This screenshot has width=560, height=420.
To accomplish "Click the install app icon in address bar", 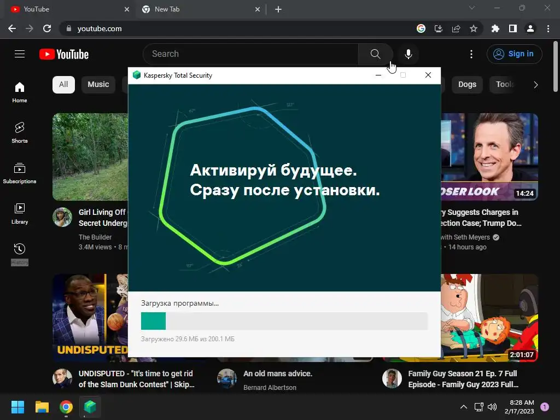I will (439, 28).
